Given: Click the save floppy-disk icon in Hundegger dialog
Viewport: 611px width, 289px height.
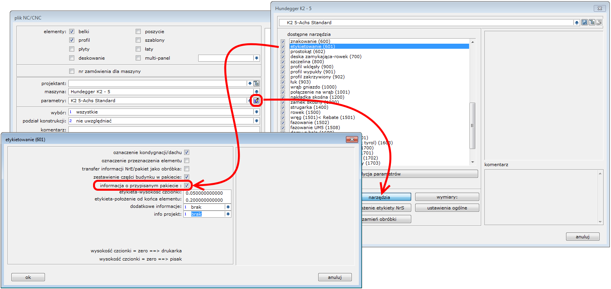Looking at the screenshot, I should click(584, 23).
